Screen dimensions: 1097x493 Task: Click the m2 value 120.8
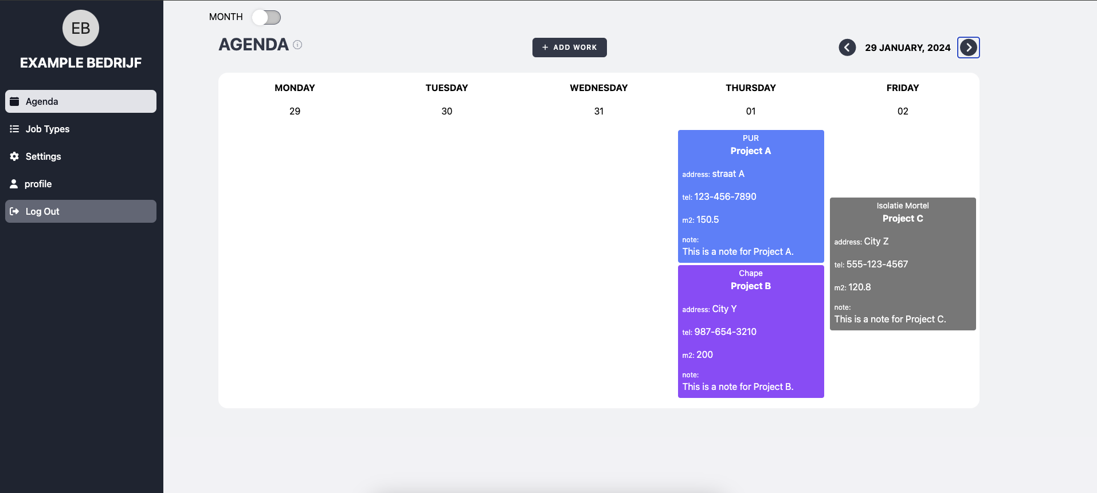coord(859,287)
